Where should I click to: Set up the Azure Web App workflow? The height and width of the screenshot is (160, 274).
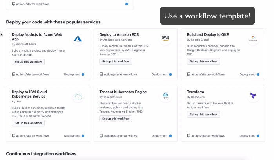pyautogui.click(x=28, y=62)
